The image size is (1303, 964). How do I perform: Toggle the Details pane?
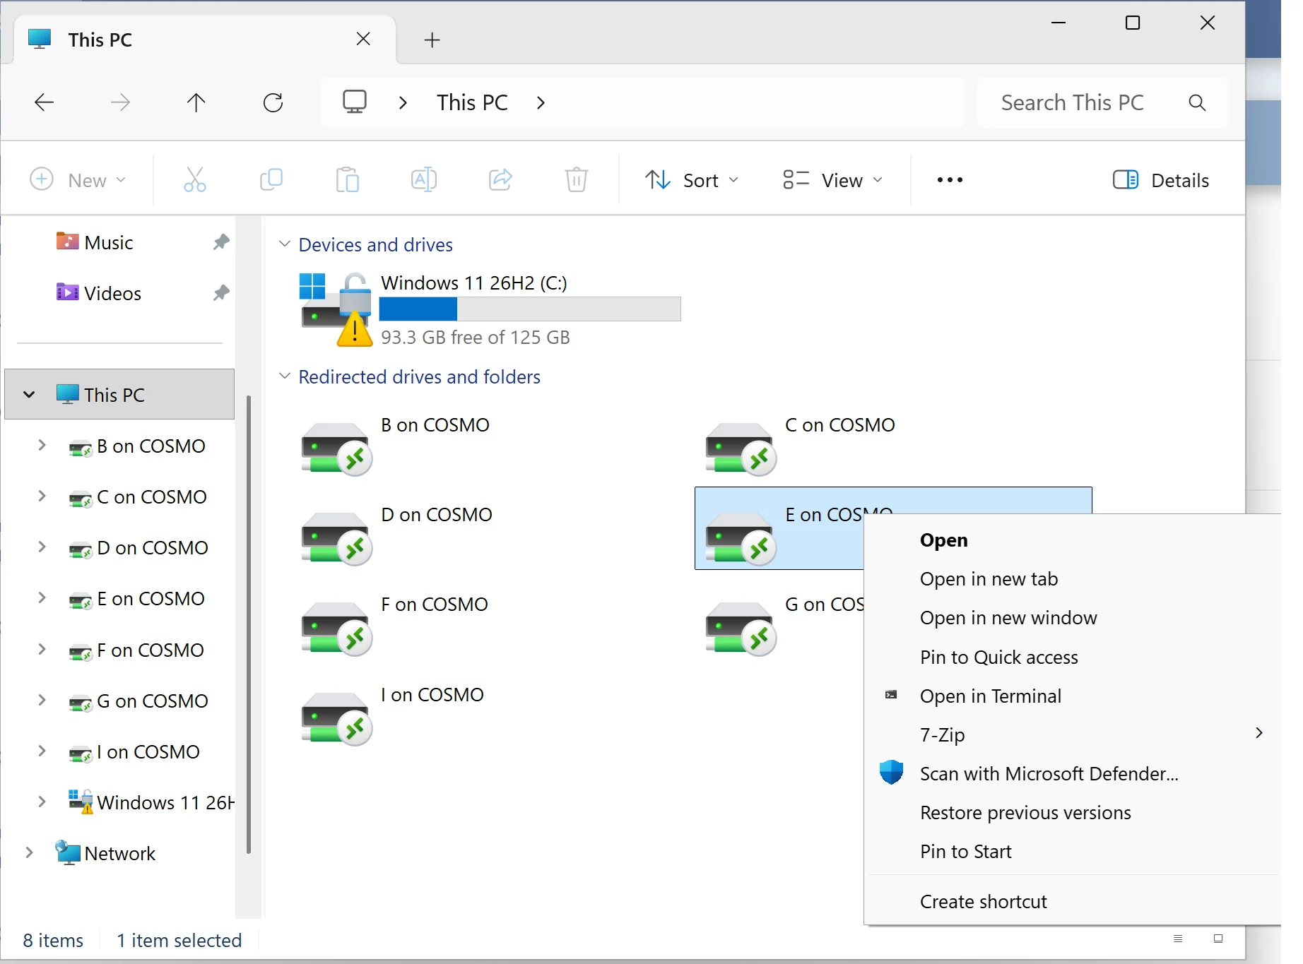coord(1160,180)
